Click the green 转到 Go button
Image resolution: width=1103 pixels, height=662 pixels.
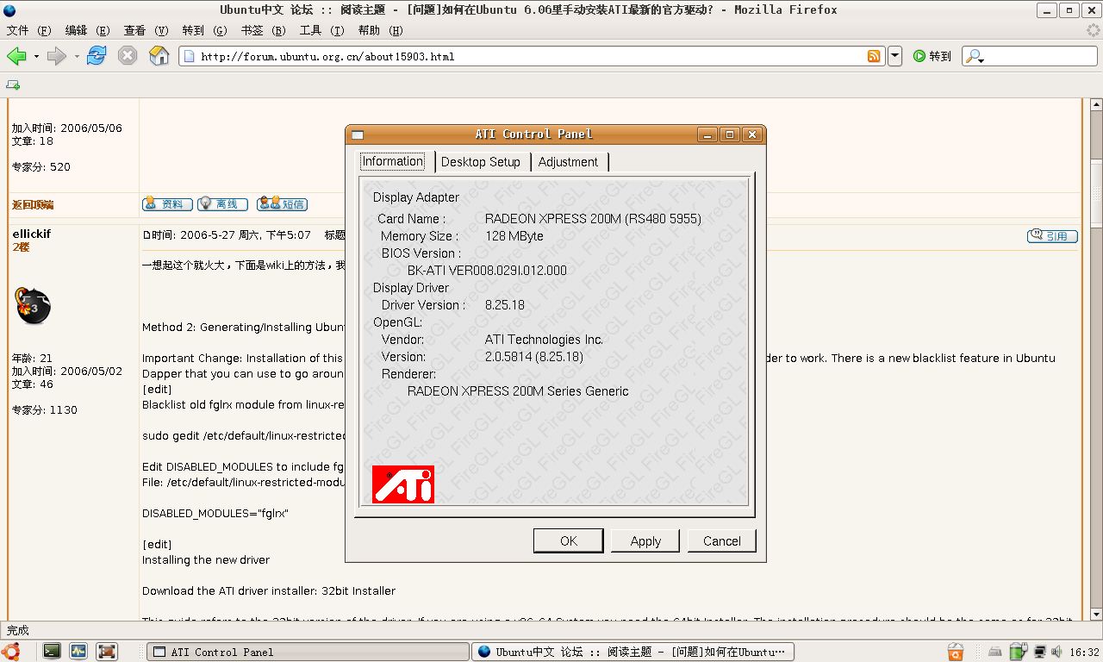(x=932, y=56)
